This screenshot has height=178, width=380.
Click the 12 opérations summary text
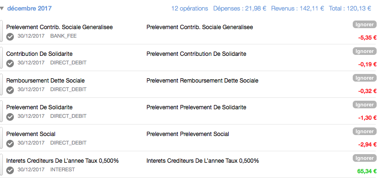[190, 9]
